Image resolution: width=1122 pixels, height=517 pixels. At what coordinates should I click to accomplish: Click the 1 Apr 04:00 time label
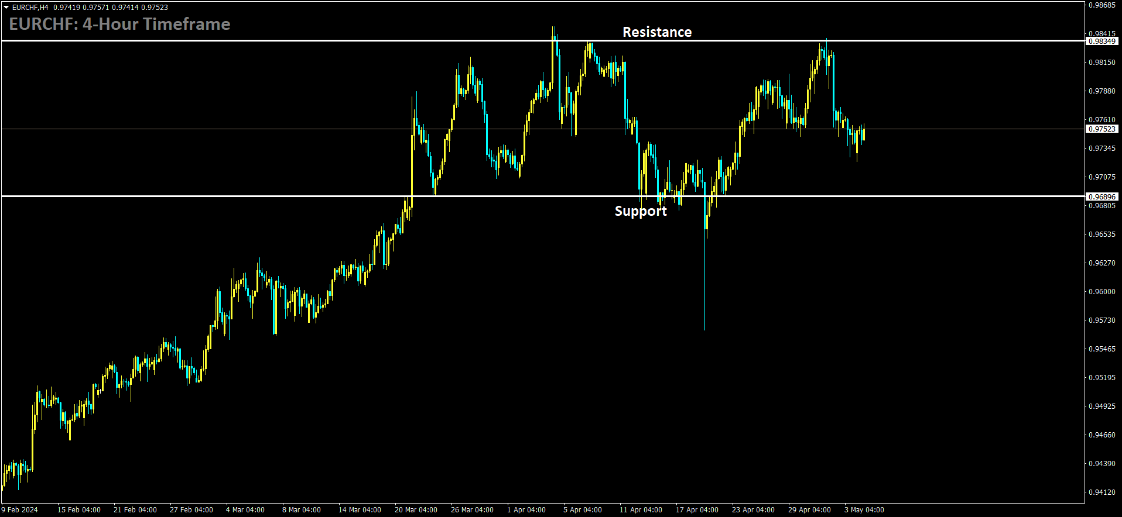point(526,510)
